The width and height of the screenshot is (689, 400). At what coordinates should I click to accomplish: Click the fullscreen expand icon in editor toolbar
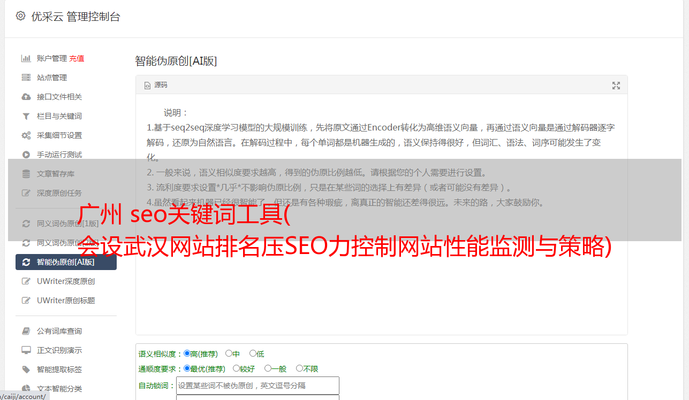[x=616, y=86]
